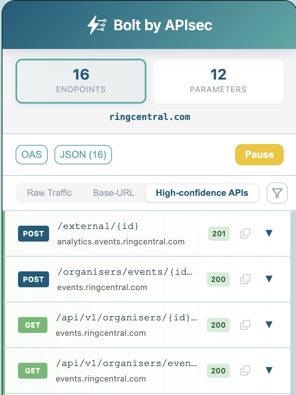The height and width of the screenshot is (395, 296).
Task: Select the 16 Endpoints card
Action: coord(81,81)
